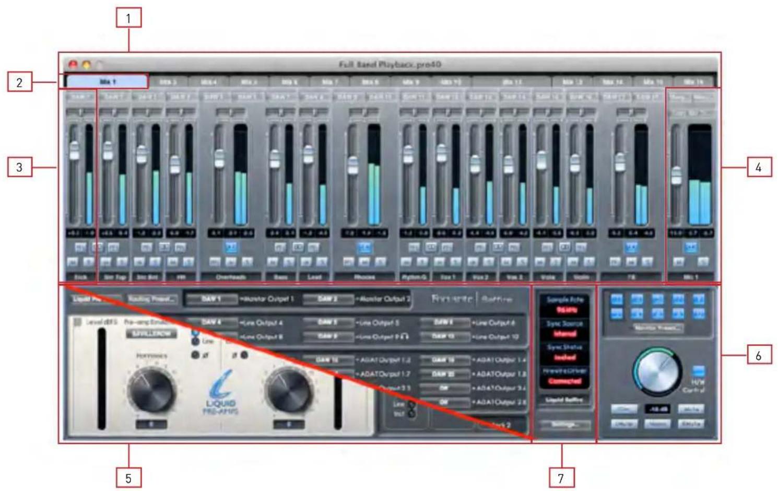The image size is (778, 491).
Task: Mute the Overheads stereo channel
Action: 230,262
